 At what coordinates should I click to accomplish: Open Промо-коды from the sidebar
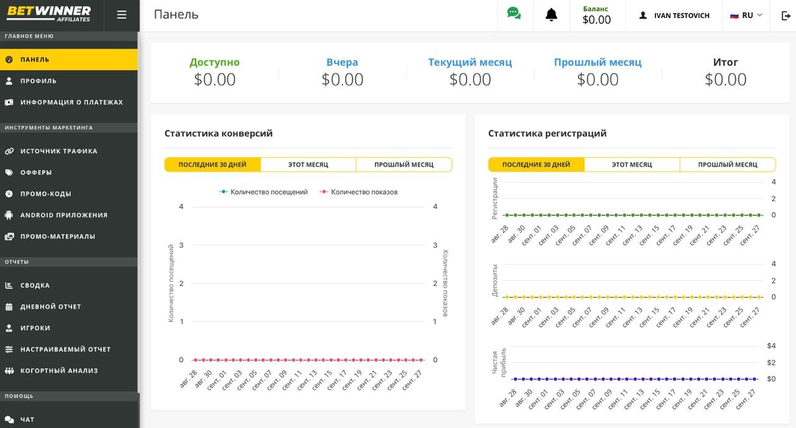click(x=45, y=194)
